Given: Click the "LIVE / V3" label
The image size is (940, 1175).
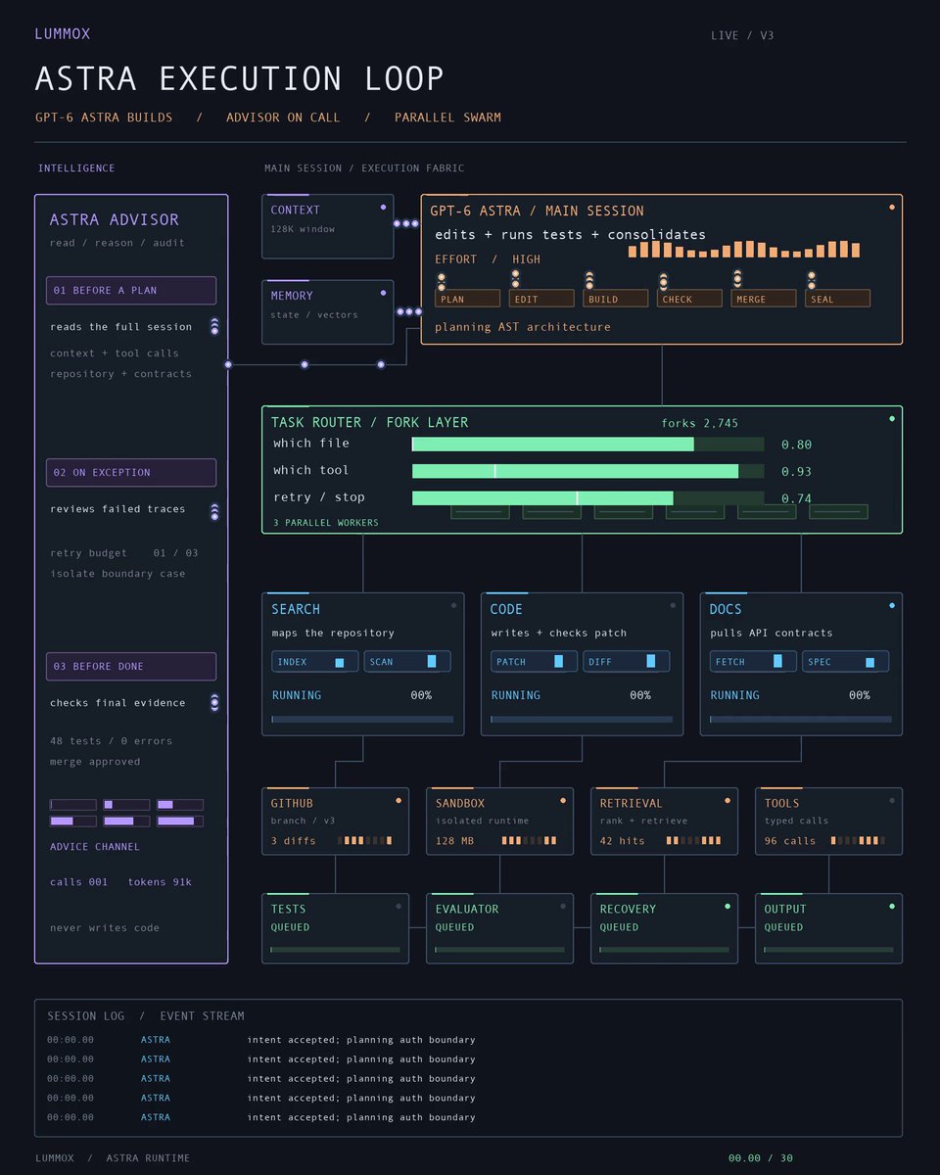Looking at the screenshot, I should pyautogui.click(x=743, y=36).
